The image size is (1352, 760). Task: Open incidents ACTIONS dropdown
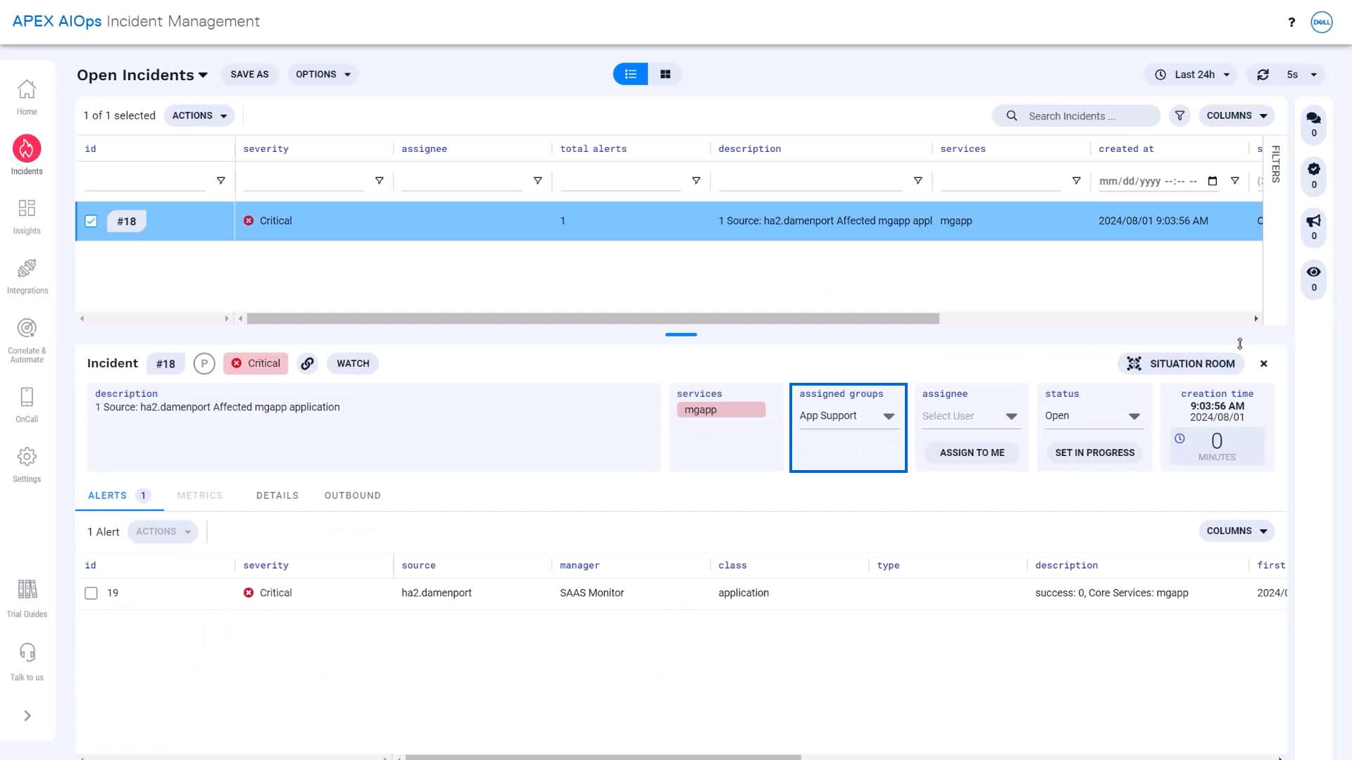[x=199, y=115]
